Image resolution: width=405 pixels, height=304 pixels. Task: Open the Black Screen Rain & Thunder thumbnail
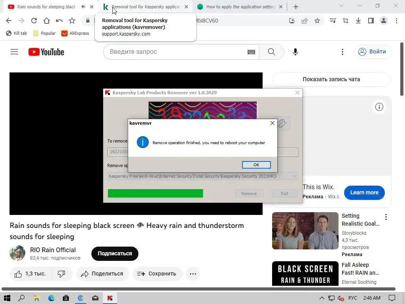pyautogui.click(x=305, y=274)
